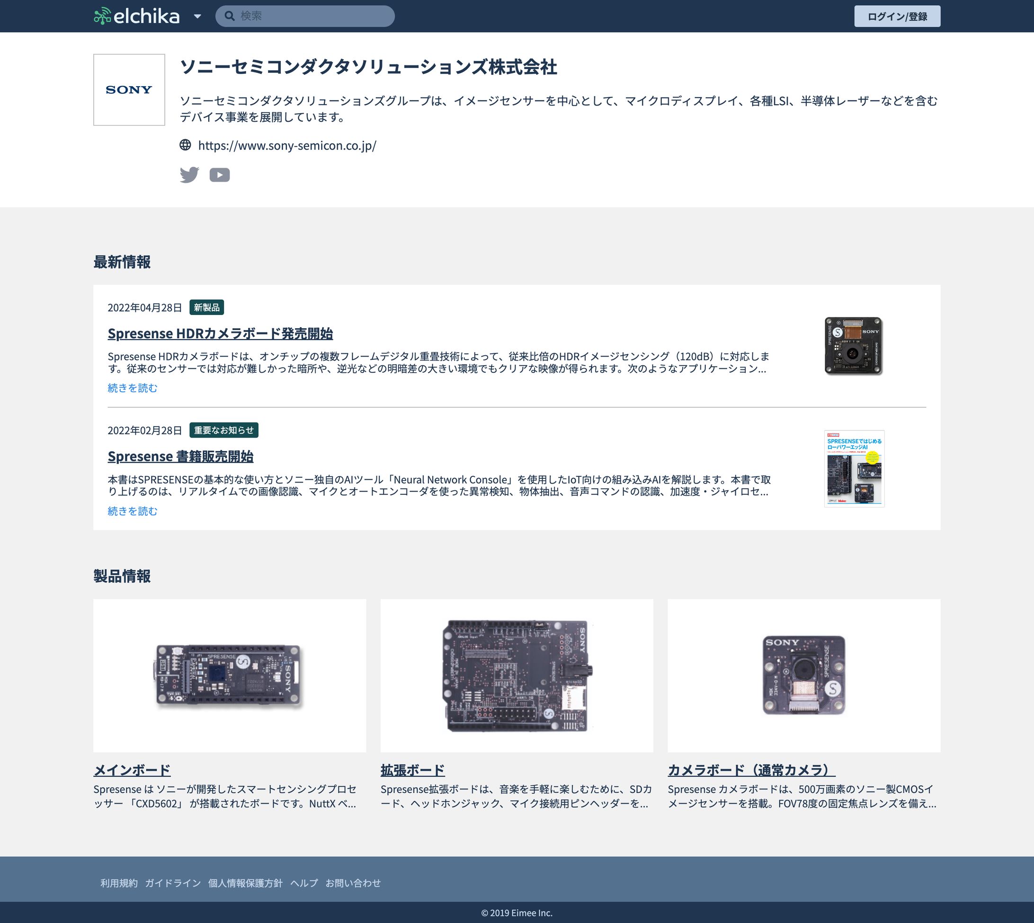The image size is (1034, 923).
Task: Click the カメラボード description text
Action: (x=802, y=796)
